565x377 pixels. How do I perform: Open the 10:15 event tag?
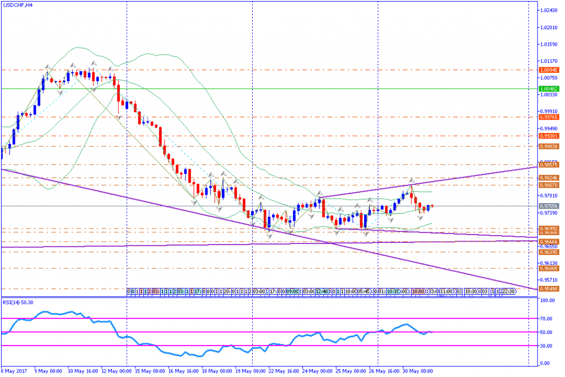(x=393, y=291)
